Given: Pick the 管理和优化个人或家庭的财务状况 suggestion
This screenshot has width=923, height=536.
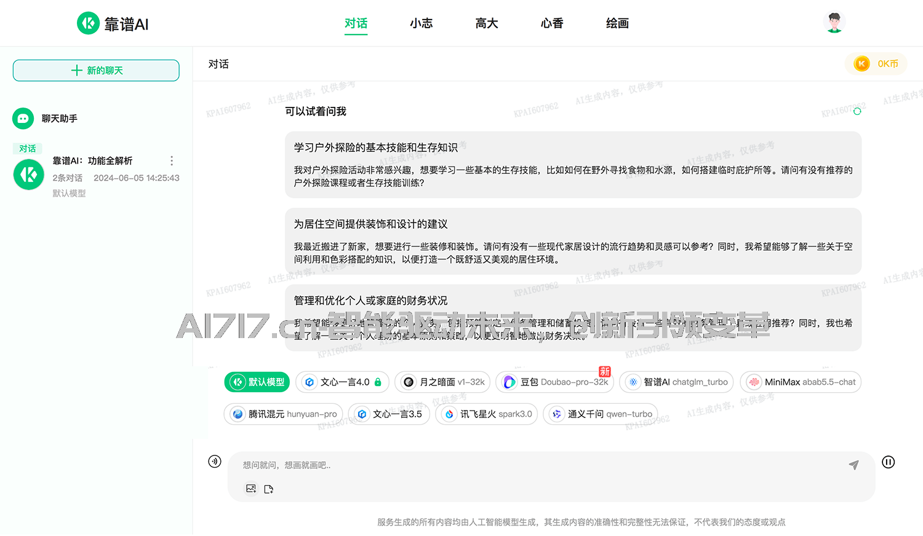Looking at the screenshot, I should 573,318.
